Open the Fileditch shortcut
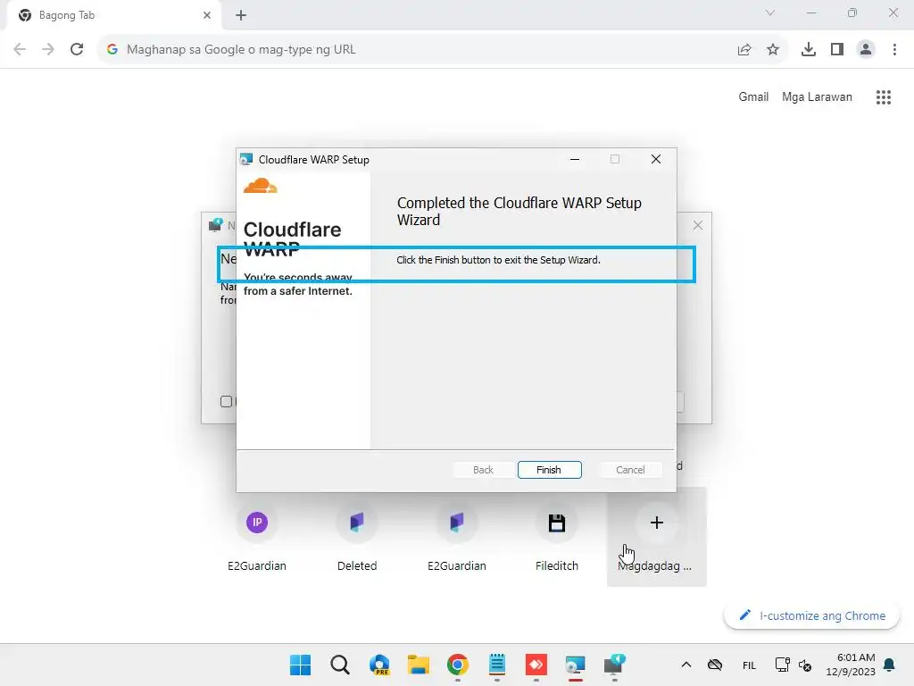The height and width of the screenshot is (686, 914). 557,537
